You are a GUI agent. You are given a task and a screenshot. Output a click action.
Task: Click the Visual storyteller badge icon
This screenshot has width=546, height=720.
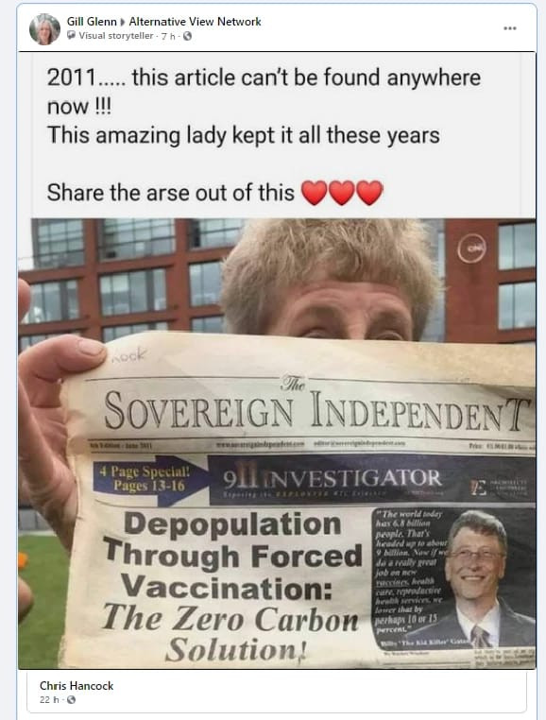(71, 35)
